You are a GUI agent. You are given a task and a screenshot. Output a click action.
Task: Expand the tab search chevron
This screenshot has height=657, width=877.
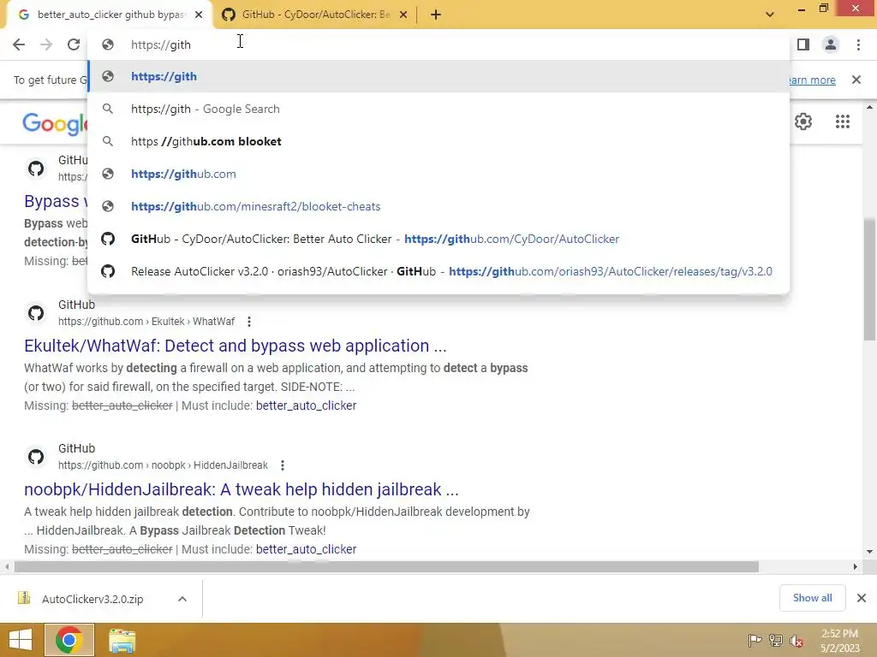770,15
